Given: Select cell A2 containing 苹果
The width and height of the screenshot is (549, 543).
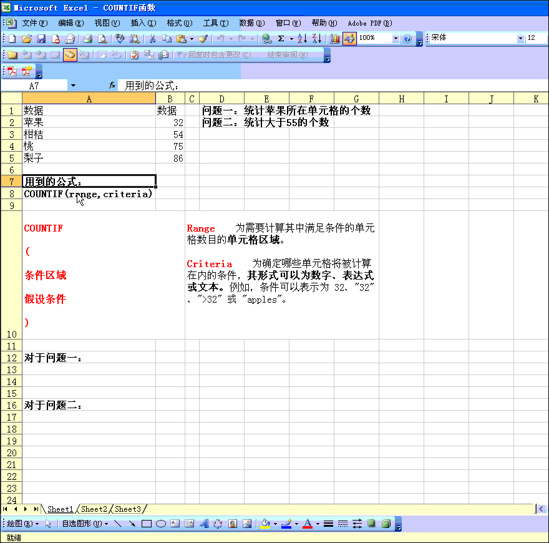Looking at the screenshot, I should [x=89, y=123].
